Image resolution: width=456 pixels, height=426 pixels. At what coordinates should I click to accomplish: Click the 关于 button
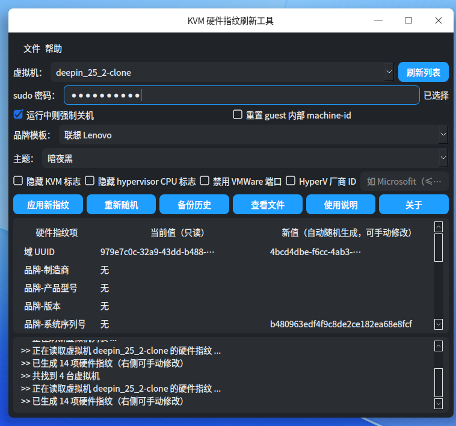[414, 205]
